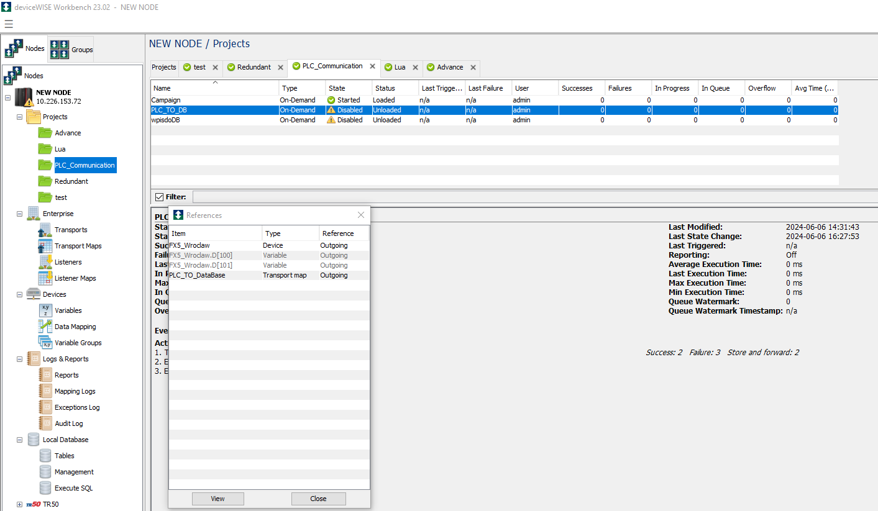The image size is (878, 511).
Task: Click Close button in References dialog
Action: (318, 499)
